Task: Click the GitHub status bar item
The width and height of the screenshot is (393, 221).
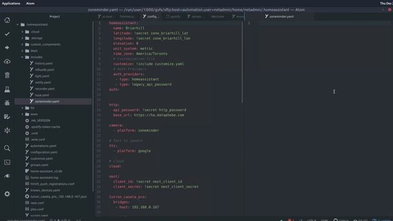Action: pos(341,220)
